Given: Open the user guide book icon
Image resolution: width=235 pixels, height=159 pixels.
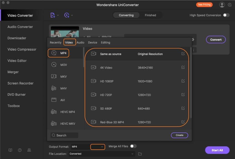Looking at the screenshot, I should coord(10,150).
